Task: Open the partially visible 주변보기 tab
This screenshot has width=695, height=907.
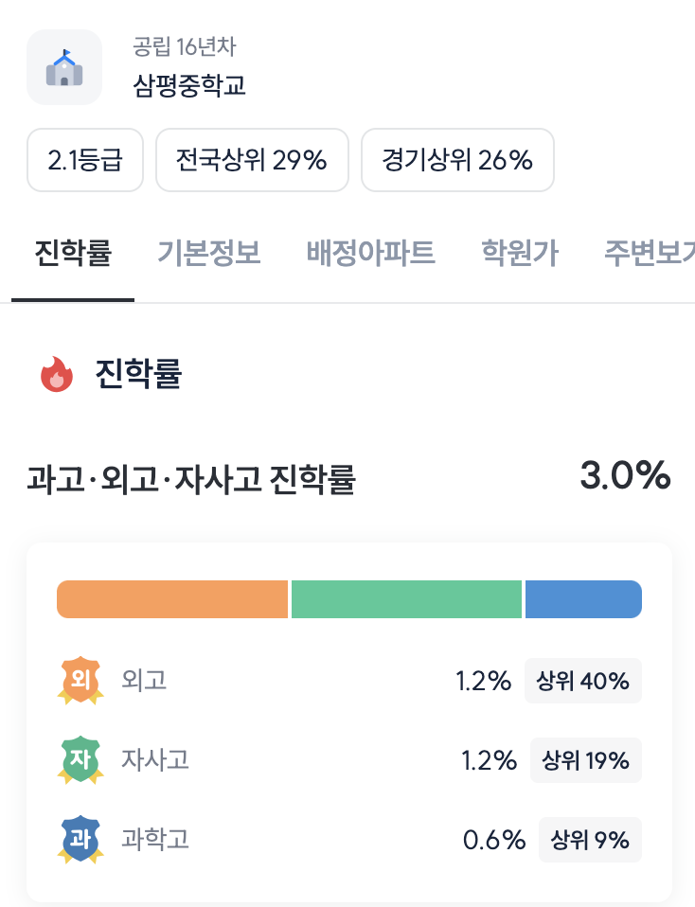Action: (650, 254)
